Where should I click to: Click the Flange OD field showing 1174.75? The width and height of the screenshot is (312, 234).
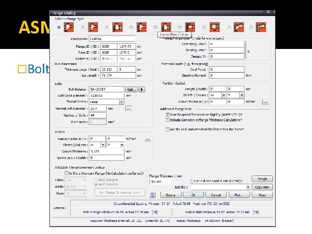[x=127, y=46]
